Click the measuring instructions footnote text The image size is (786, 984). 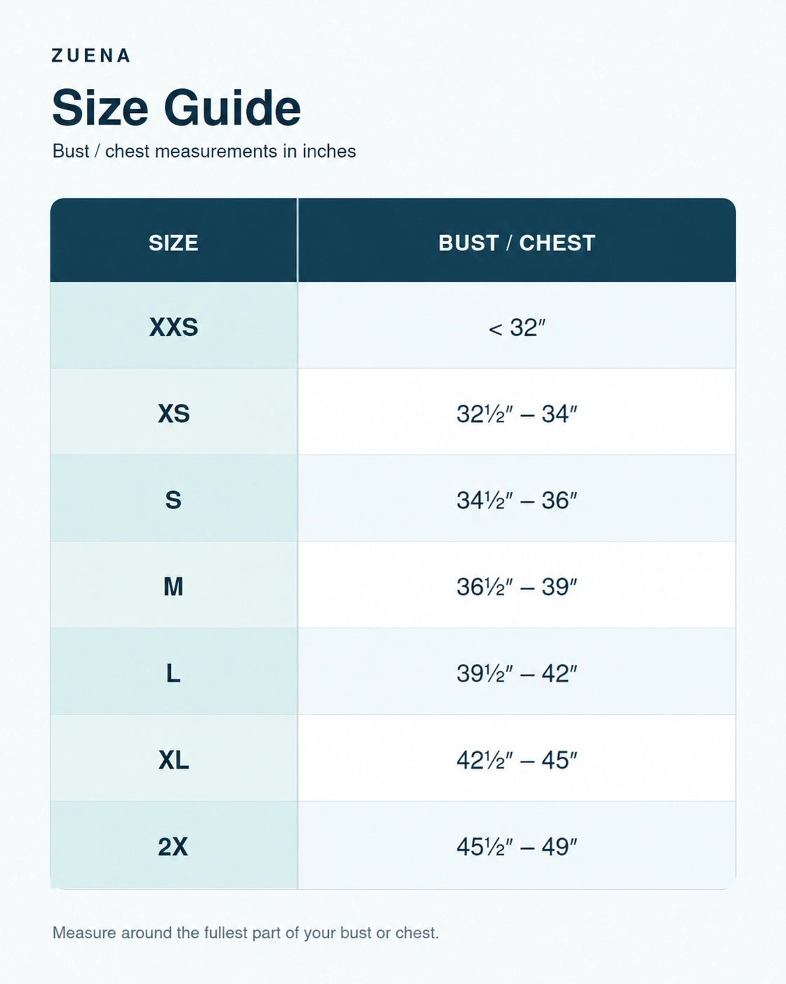pos(245,933)
